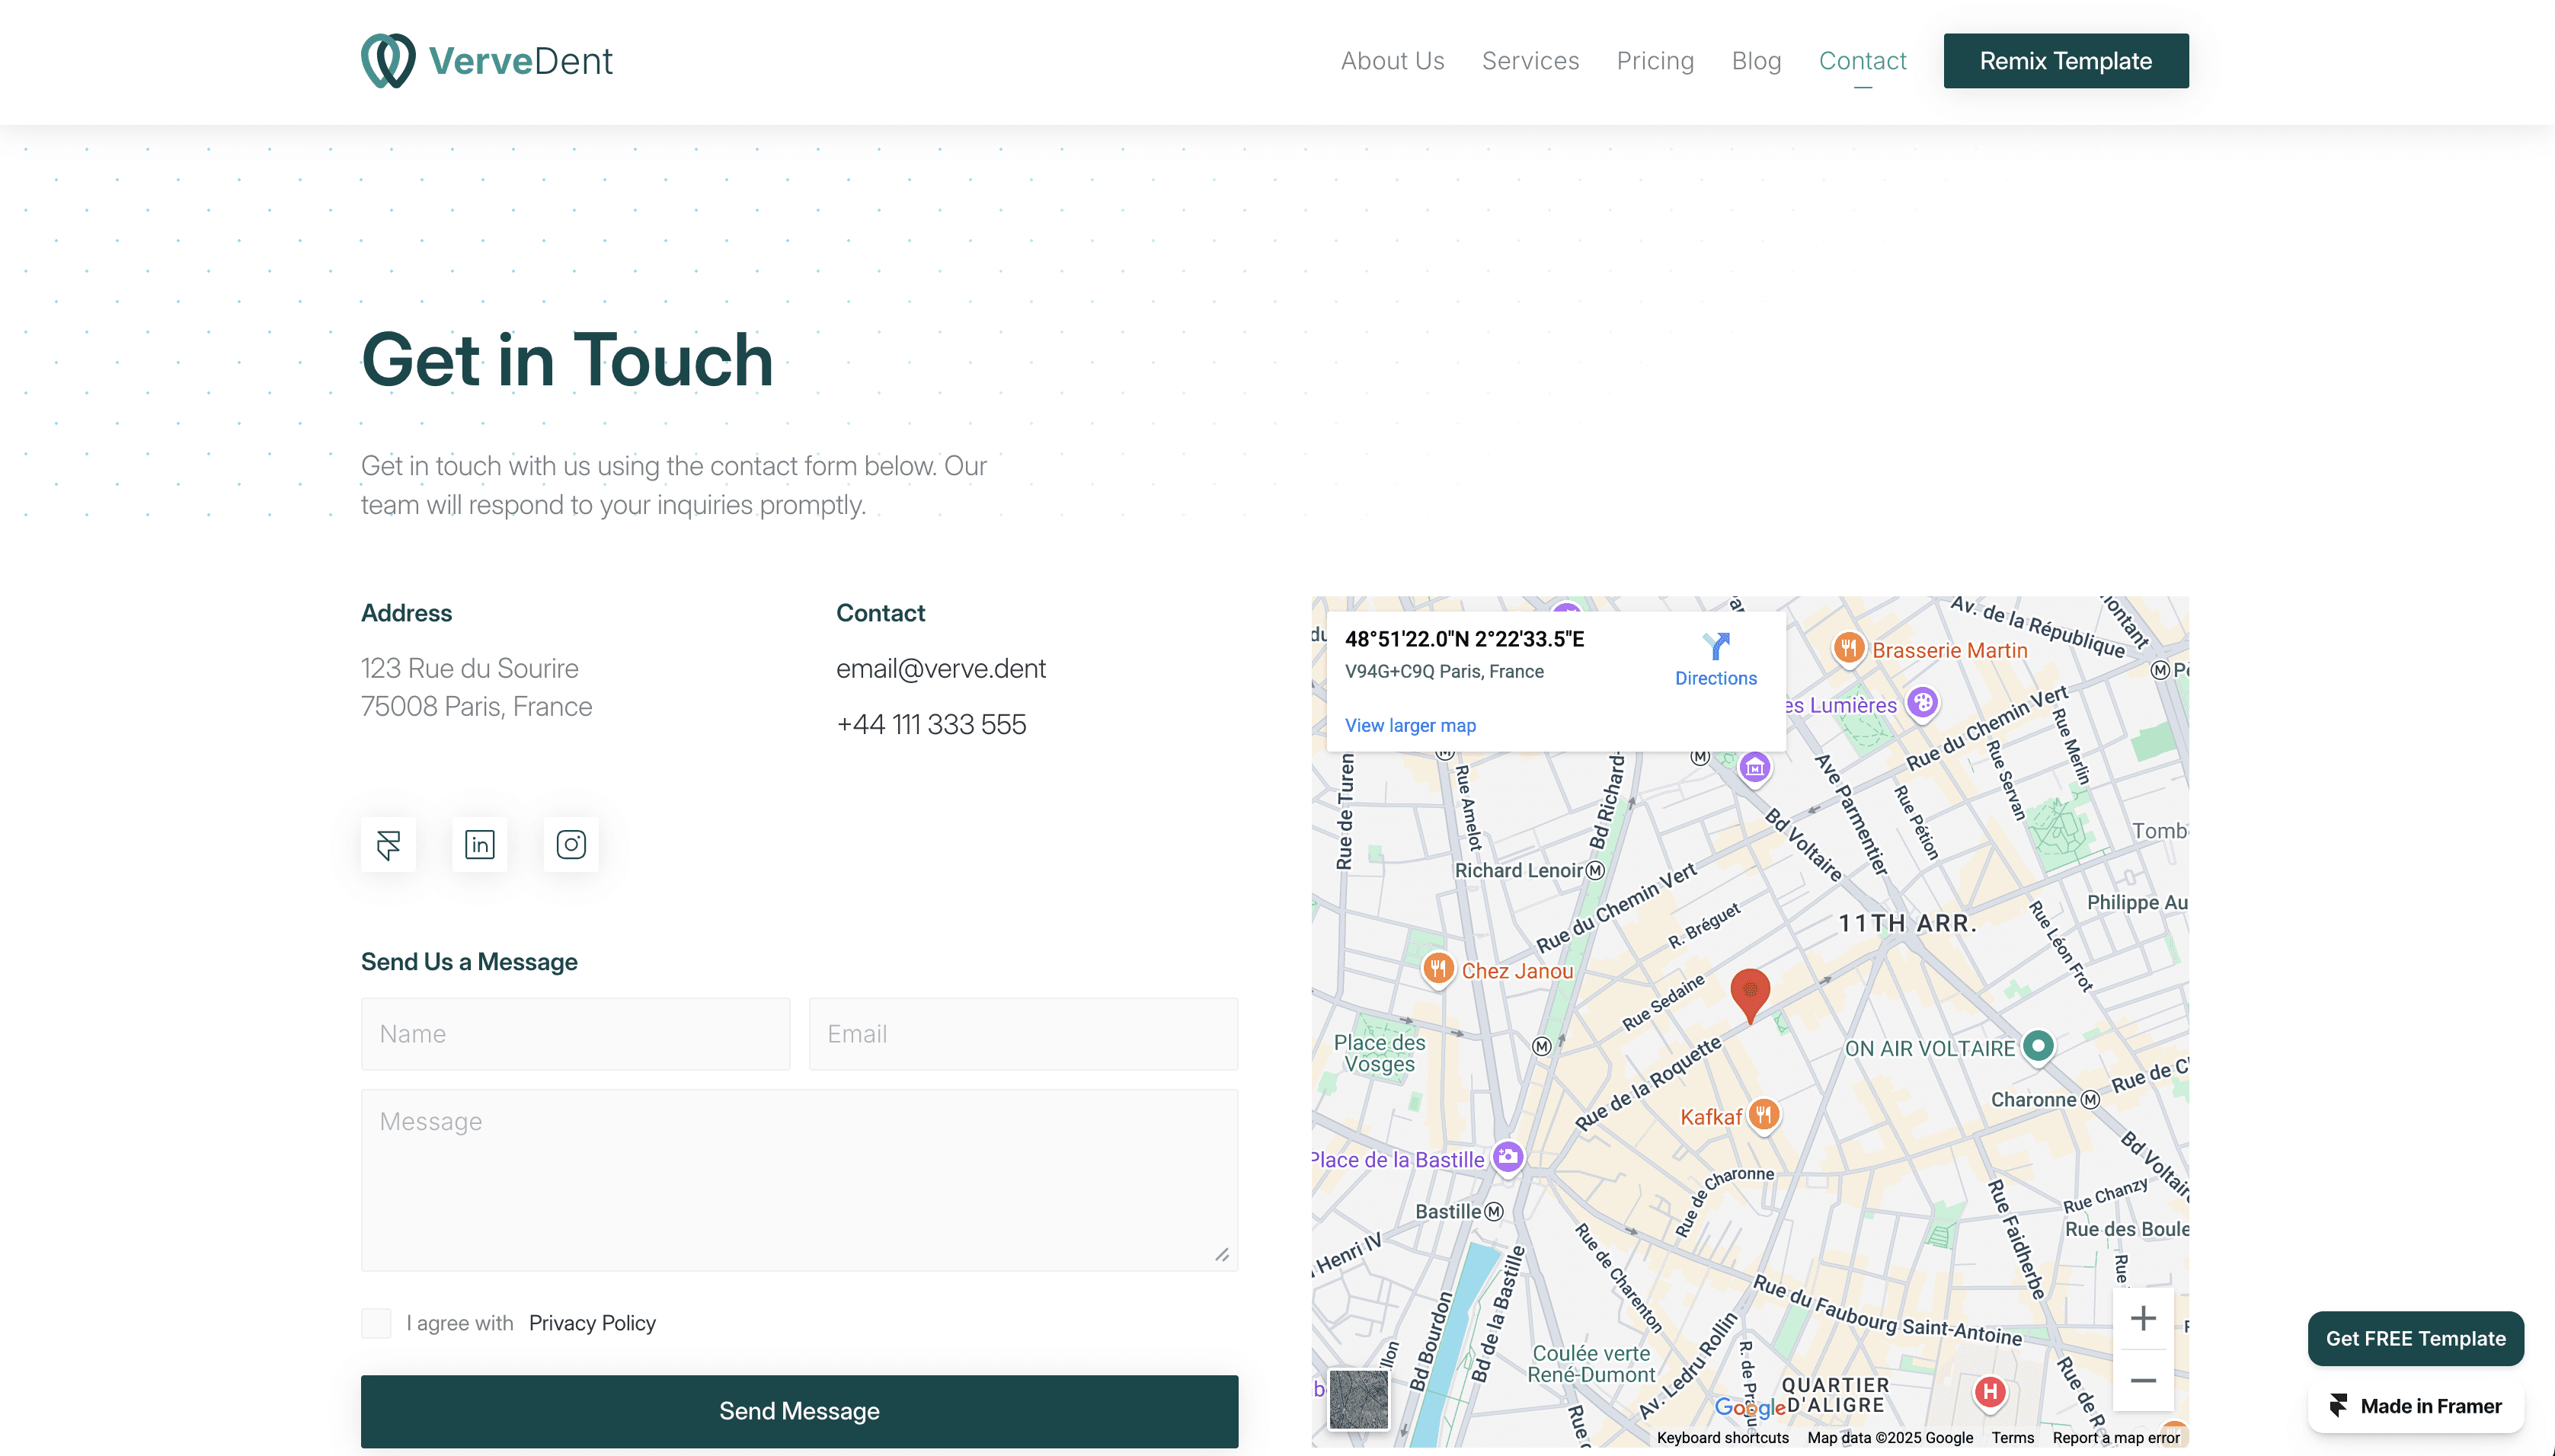Click the Get FREE Template button
Screen dimensions: 2555x1456
point(2415,1338)
